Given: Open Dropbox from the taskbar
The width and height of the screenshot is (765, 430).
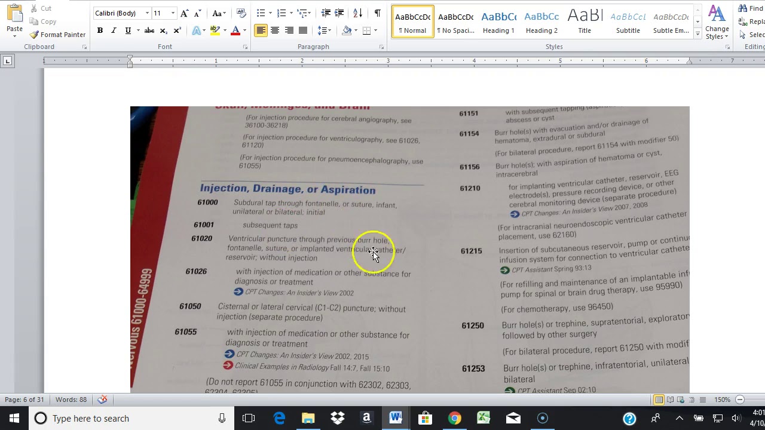Looking at the screenshot, I should click(338, 418).
